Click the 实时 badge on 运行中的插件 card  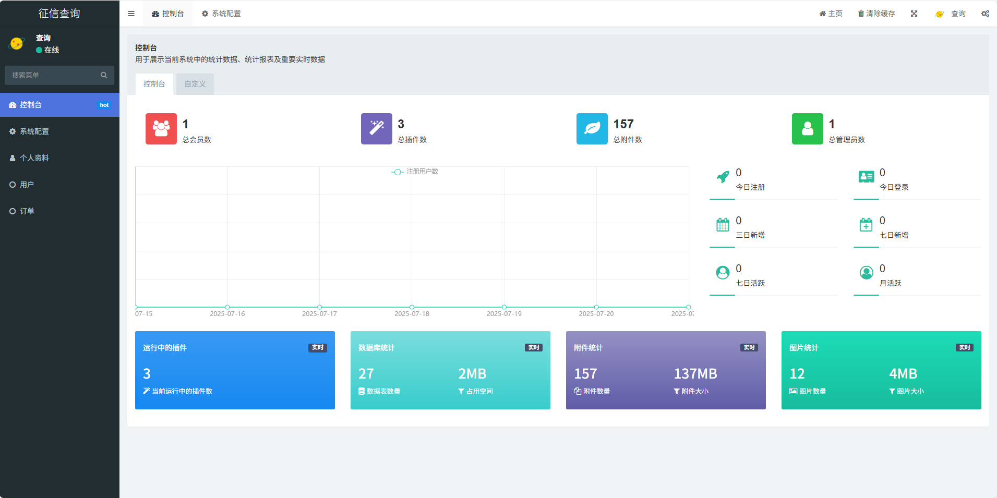(318, 347)
